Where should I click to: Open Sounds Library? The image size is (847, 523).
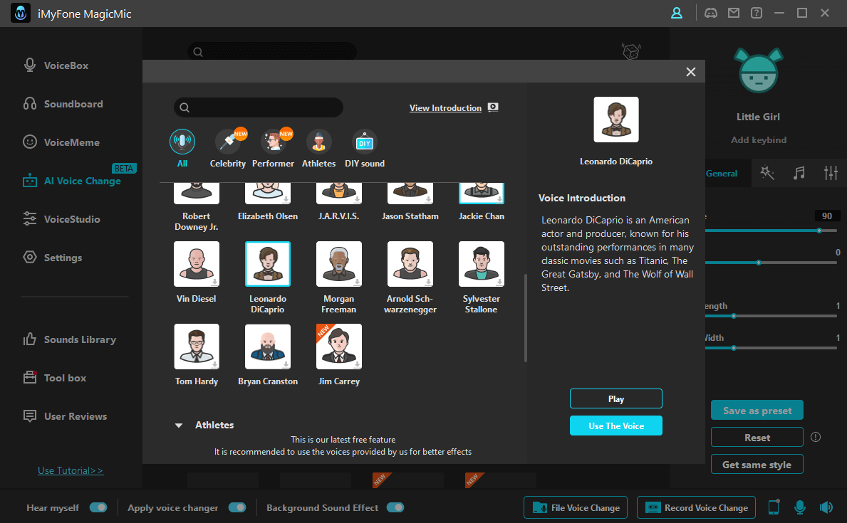[69, 339]
